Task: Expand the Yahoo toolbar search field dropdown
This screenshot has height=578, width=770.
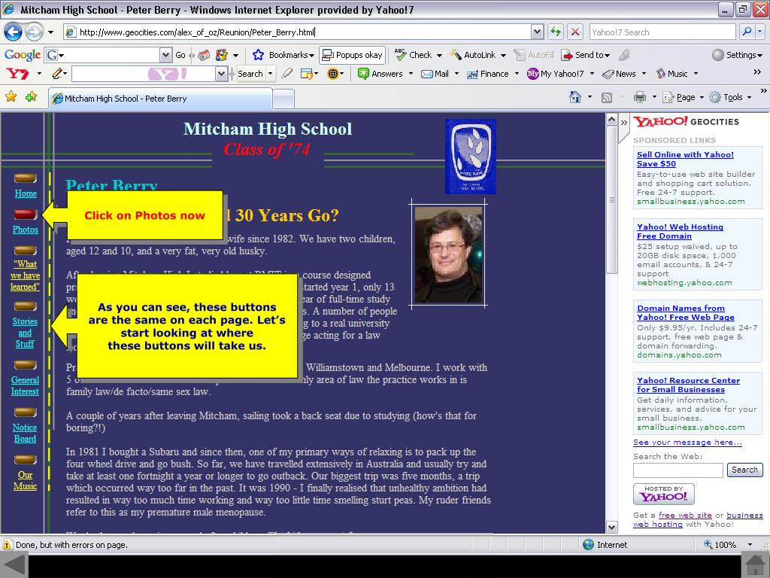Action: [x=220, y=74]
